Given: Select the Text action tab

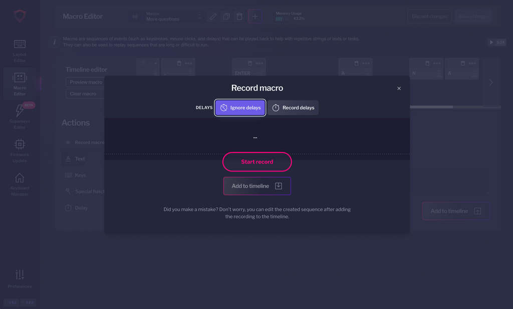Looking at the screenshot, I should tap(80, 159).
